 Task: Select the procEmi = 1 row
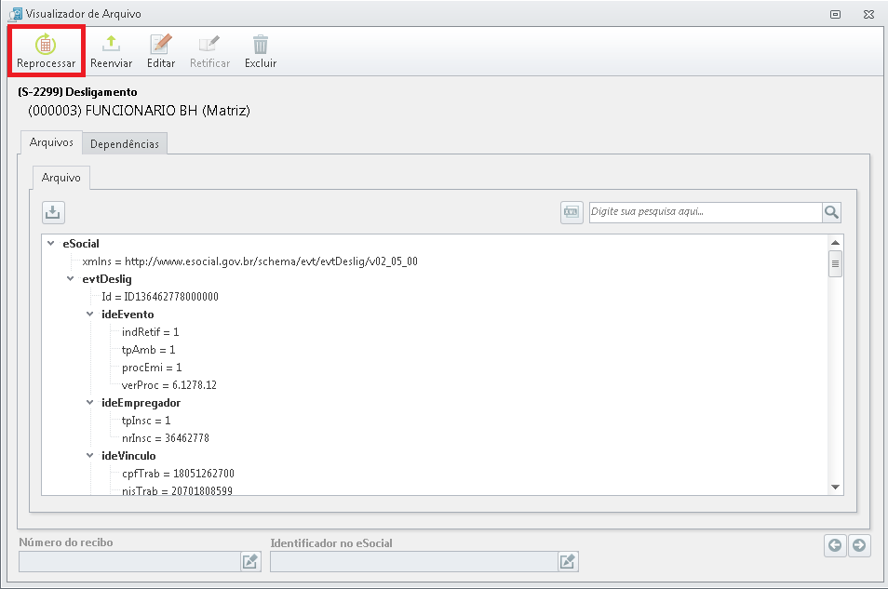(x=152, y=367)
